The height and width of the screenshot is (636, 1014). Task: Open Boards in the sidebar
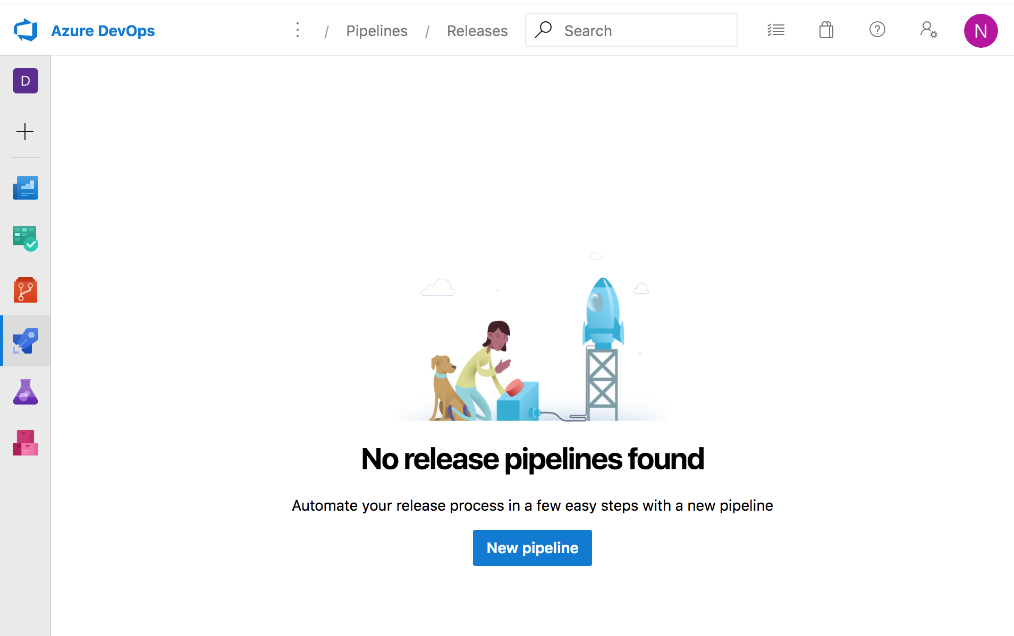point(26,239)
